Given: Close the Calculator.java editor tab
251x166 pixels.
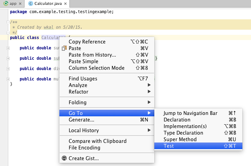Looking at the screenshot, I should (66, 3).
